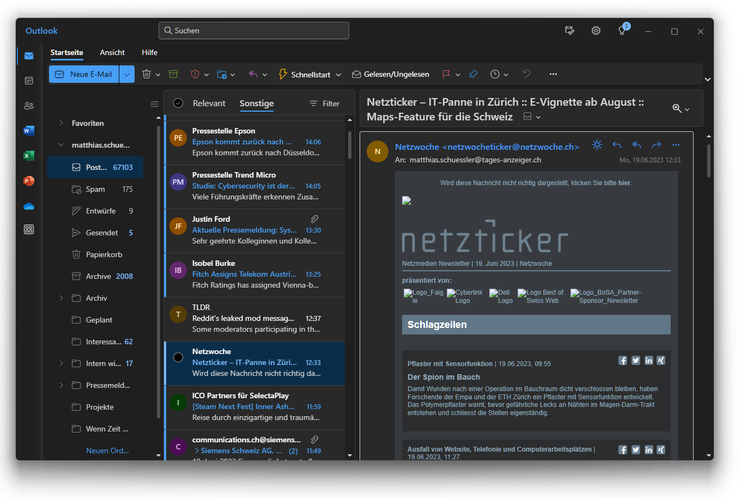Viewport: 741px width, 499px height.
Task: Open the Filter menu
Action: click(x=324, y=104)
